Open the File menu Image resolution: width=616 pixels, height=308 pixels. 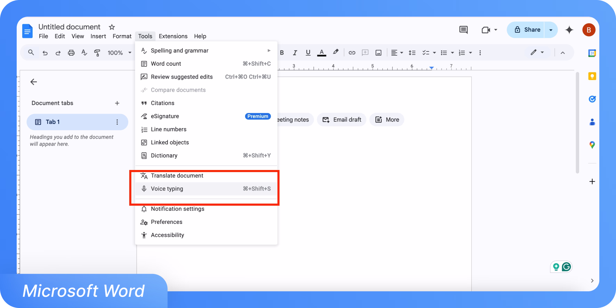point(43,36)
